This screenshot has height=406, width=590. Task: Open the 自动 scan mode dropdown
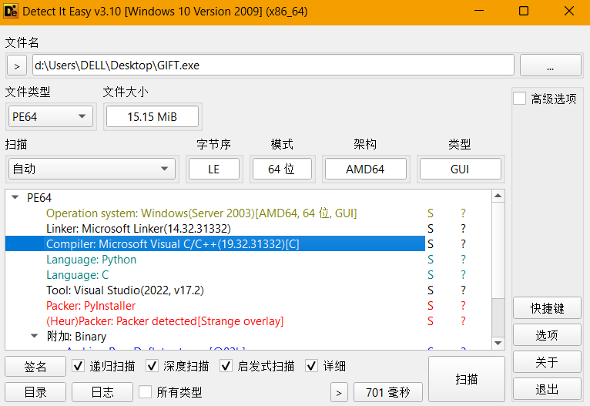[x=92, y=169]
